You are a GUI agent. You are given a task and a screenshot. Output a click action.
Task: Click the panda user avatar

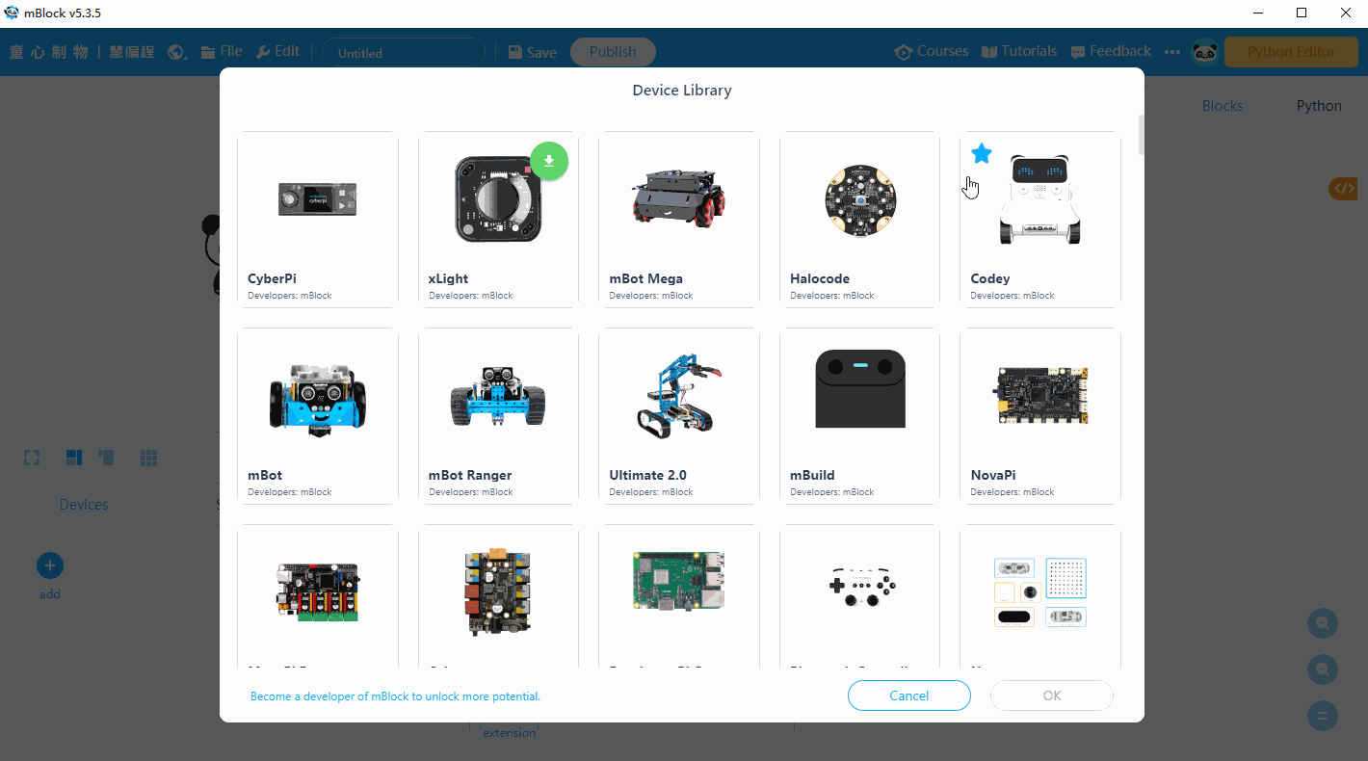tap(1204, 52)
